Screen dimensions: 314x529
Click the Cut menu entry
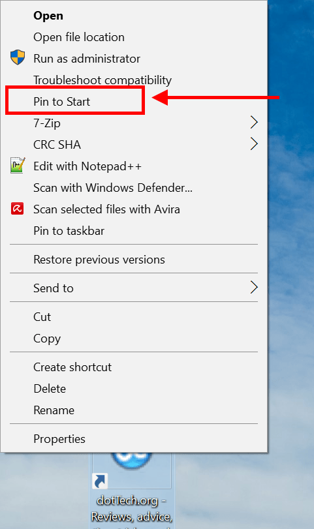pyautogui.click(x=42, y=317)
